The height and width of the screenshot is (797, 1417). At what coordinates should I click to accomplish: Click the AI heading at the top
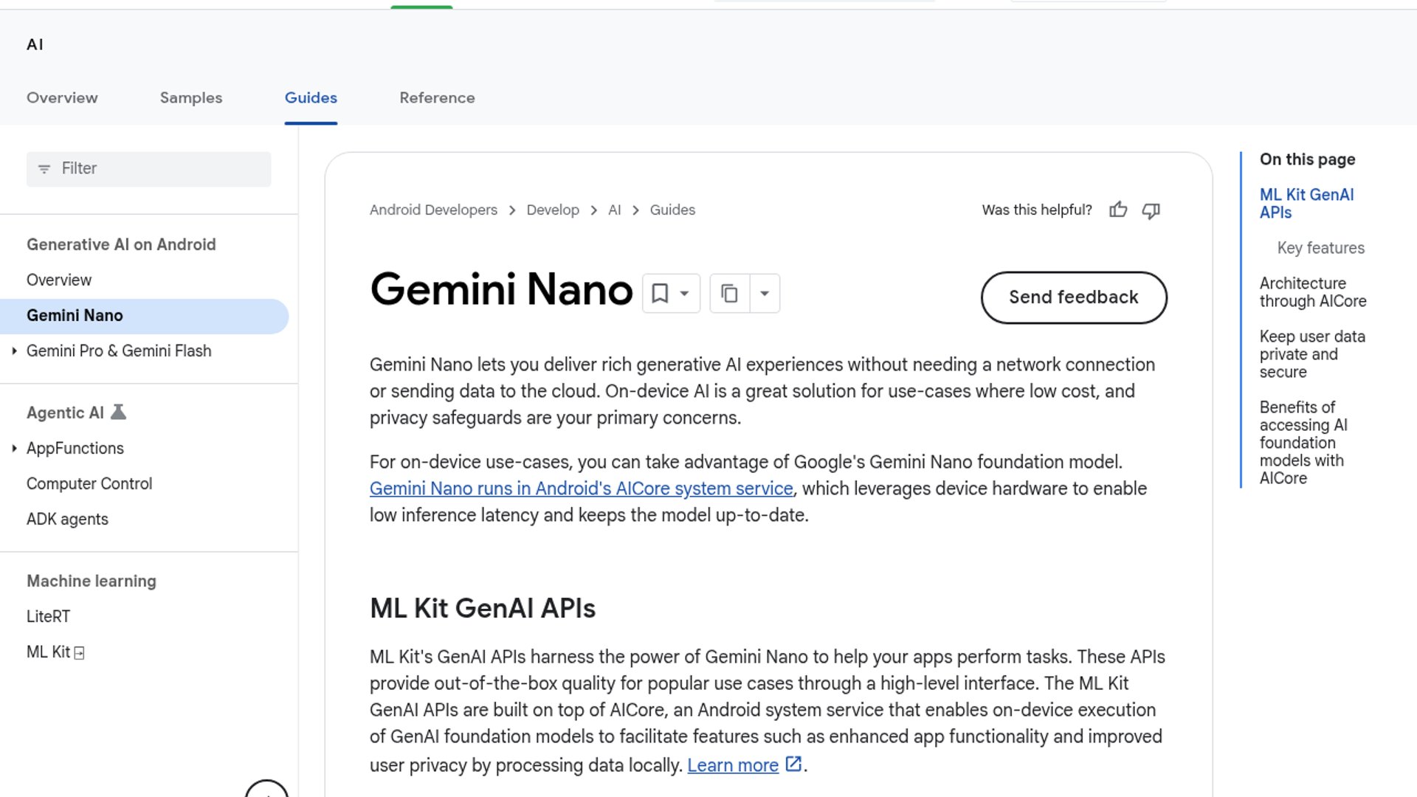coord(35,45)
